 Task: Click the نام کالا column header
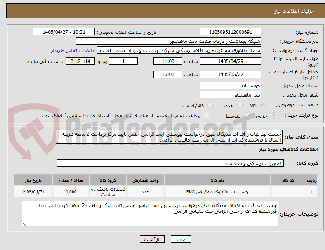tap(217, 180)
